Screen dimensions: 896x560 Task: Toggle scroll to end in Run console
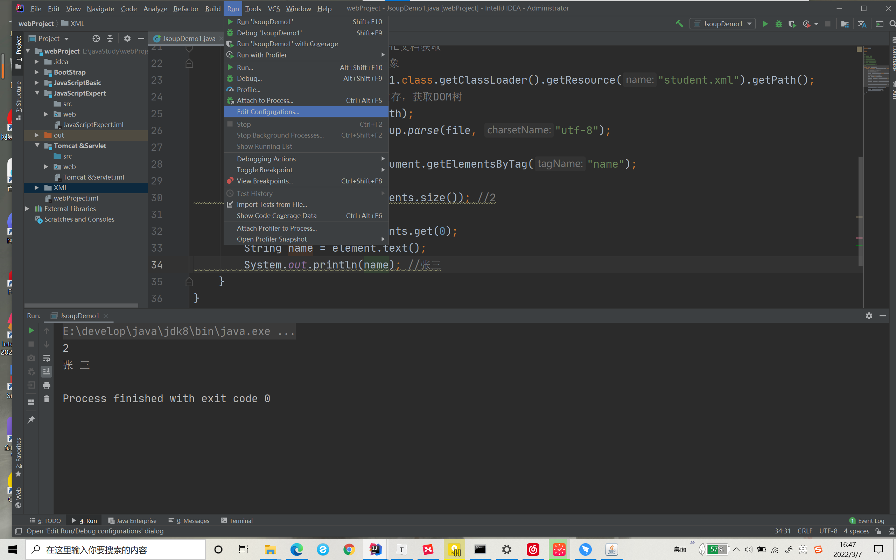click(x=47, y=371)
